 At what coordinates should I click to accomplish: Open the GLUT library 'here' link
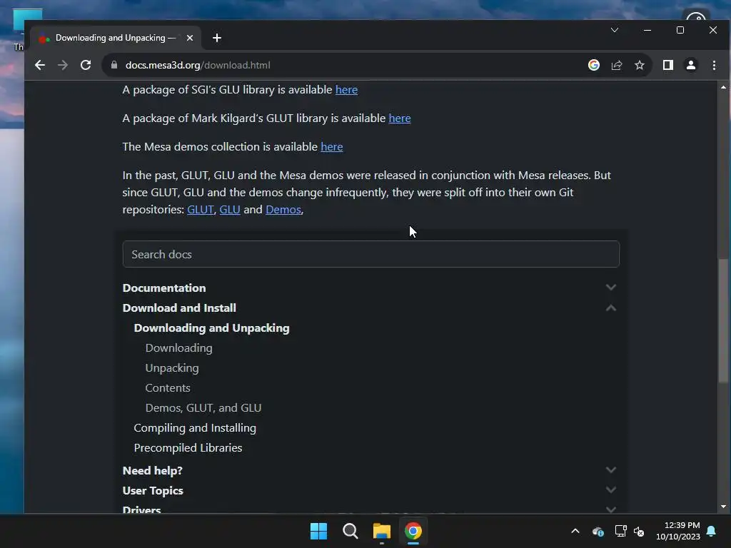pos(400,118)
